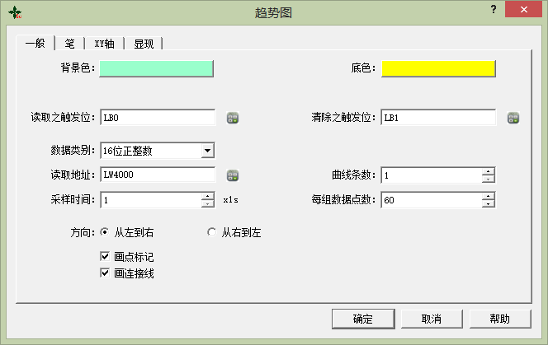
Task: Toggle the 画点标记 checkbox
Action: pos(105,257)
